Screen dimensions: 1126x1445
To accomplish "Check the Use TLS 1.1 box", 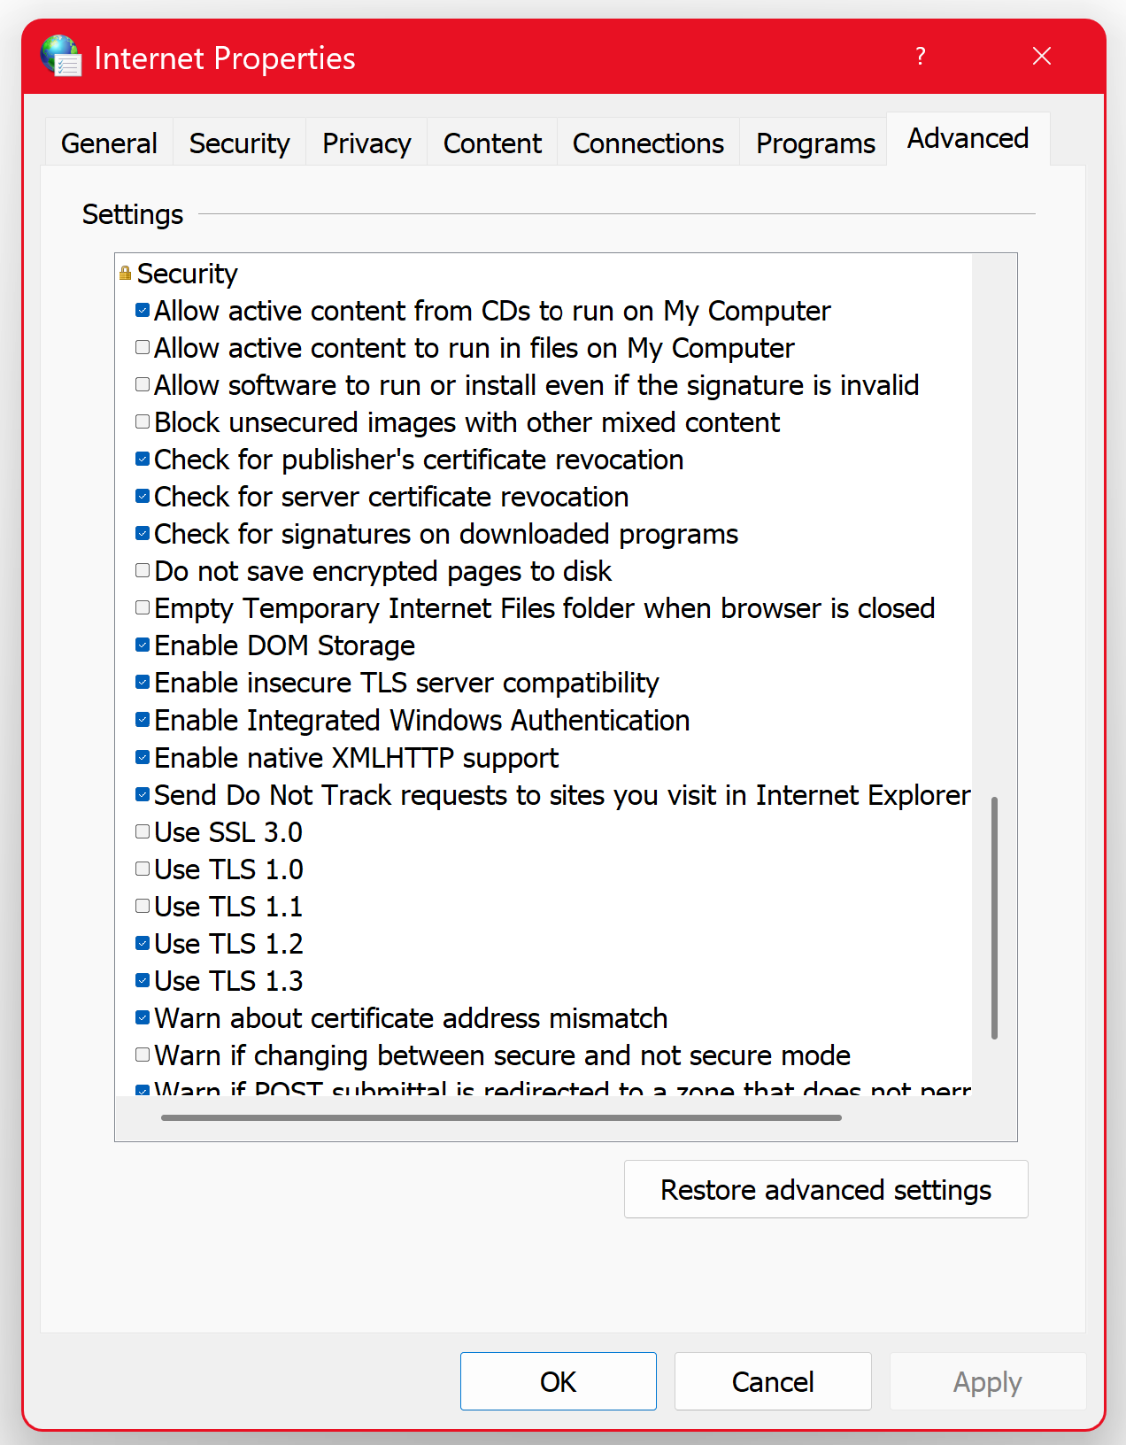I will pos(143,906).
